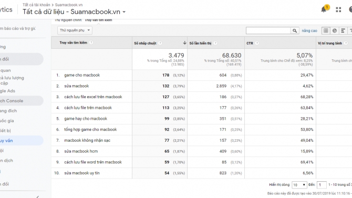Click the search magnifier button
Viewport: 352px width, 198px height.
(295, 31)
